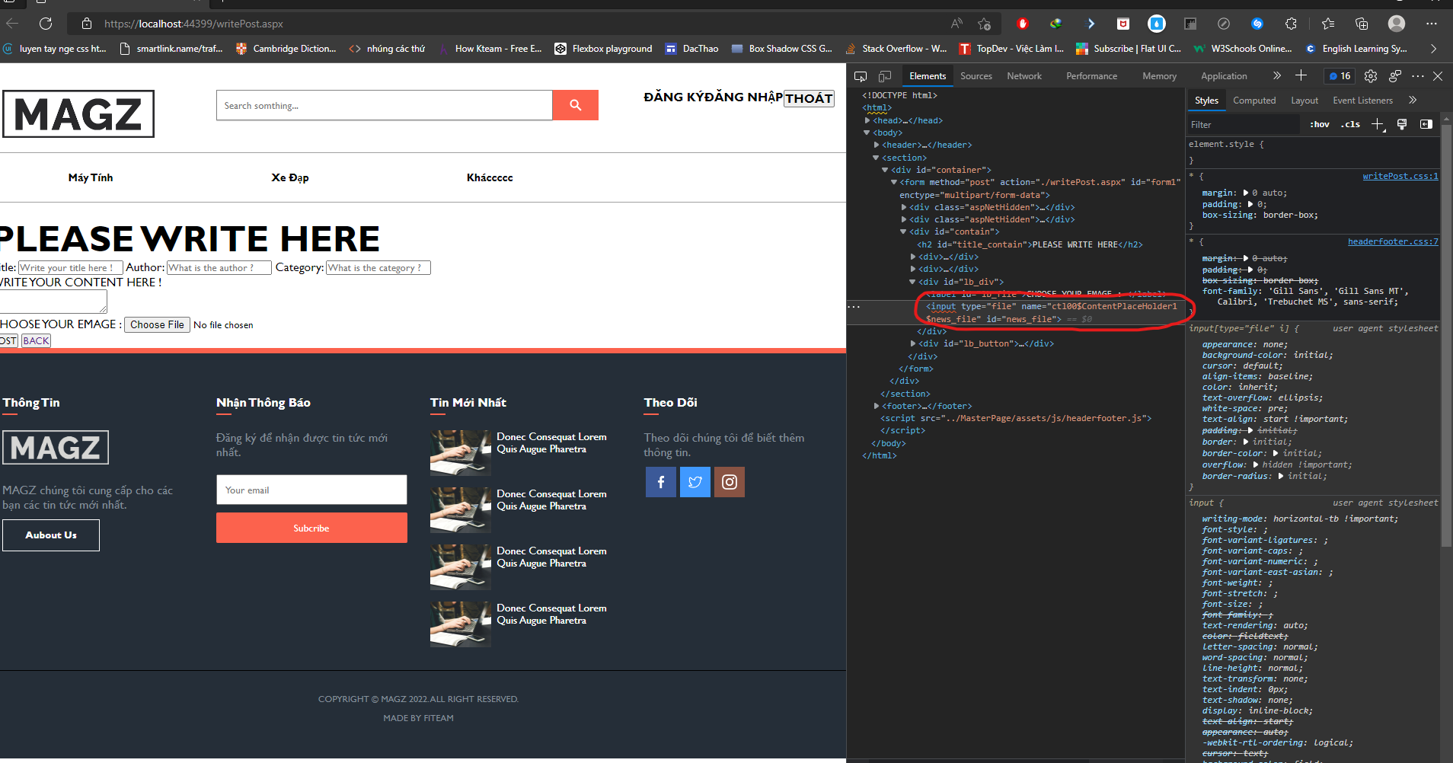
Task: Open DevTools customize ellipsis menu
Action: pyautogui.click(x=1418, y=76)
